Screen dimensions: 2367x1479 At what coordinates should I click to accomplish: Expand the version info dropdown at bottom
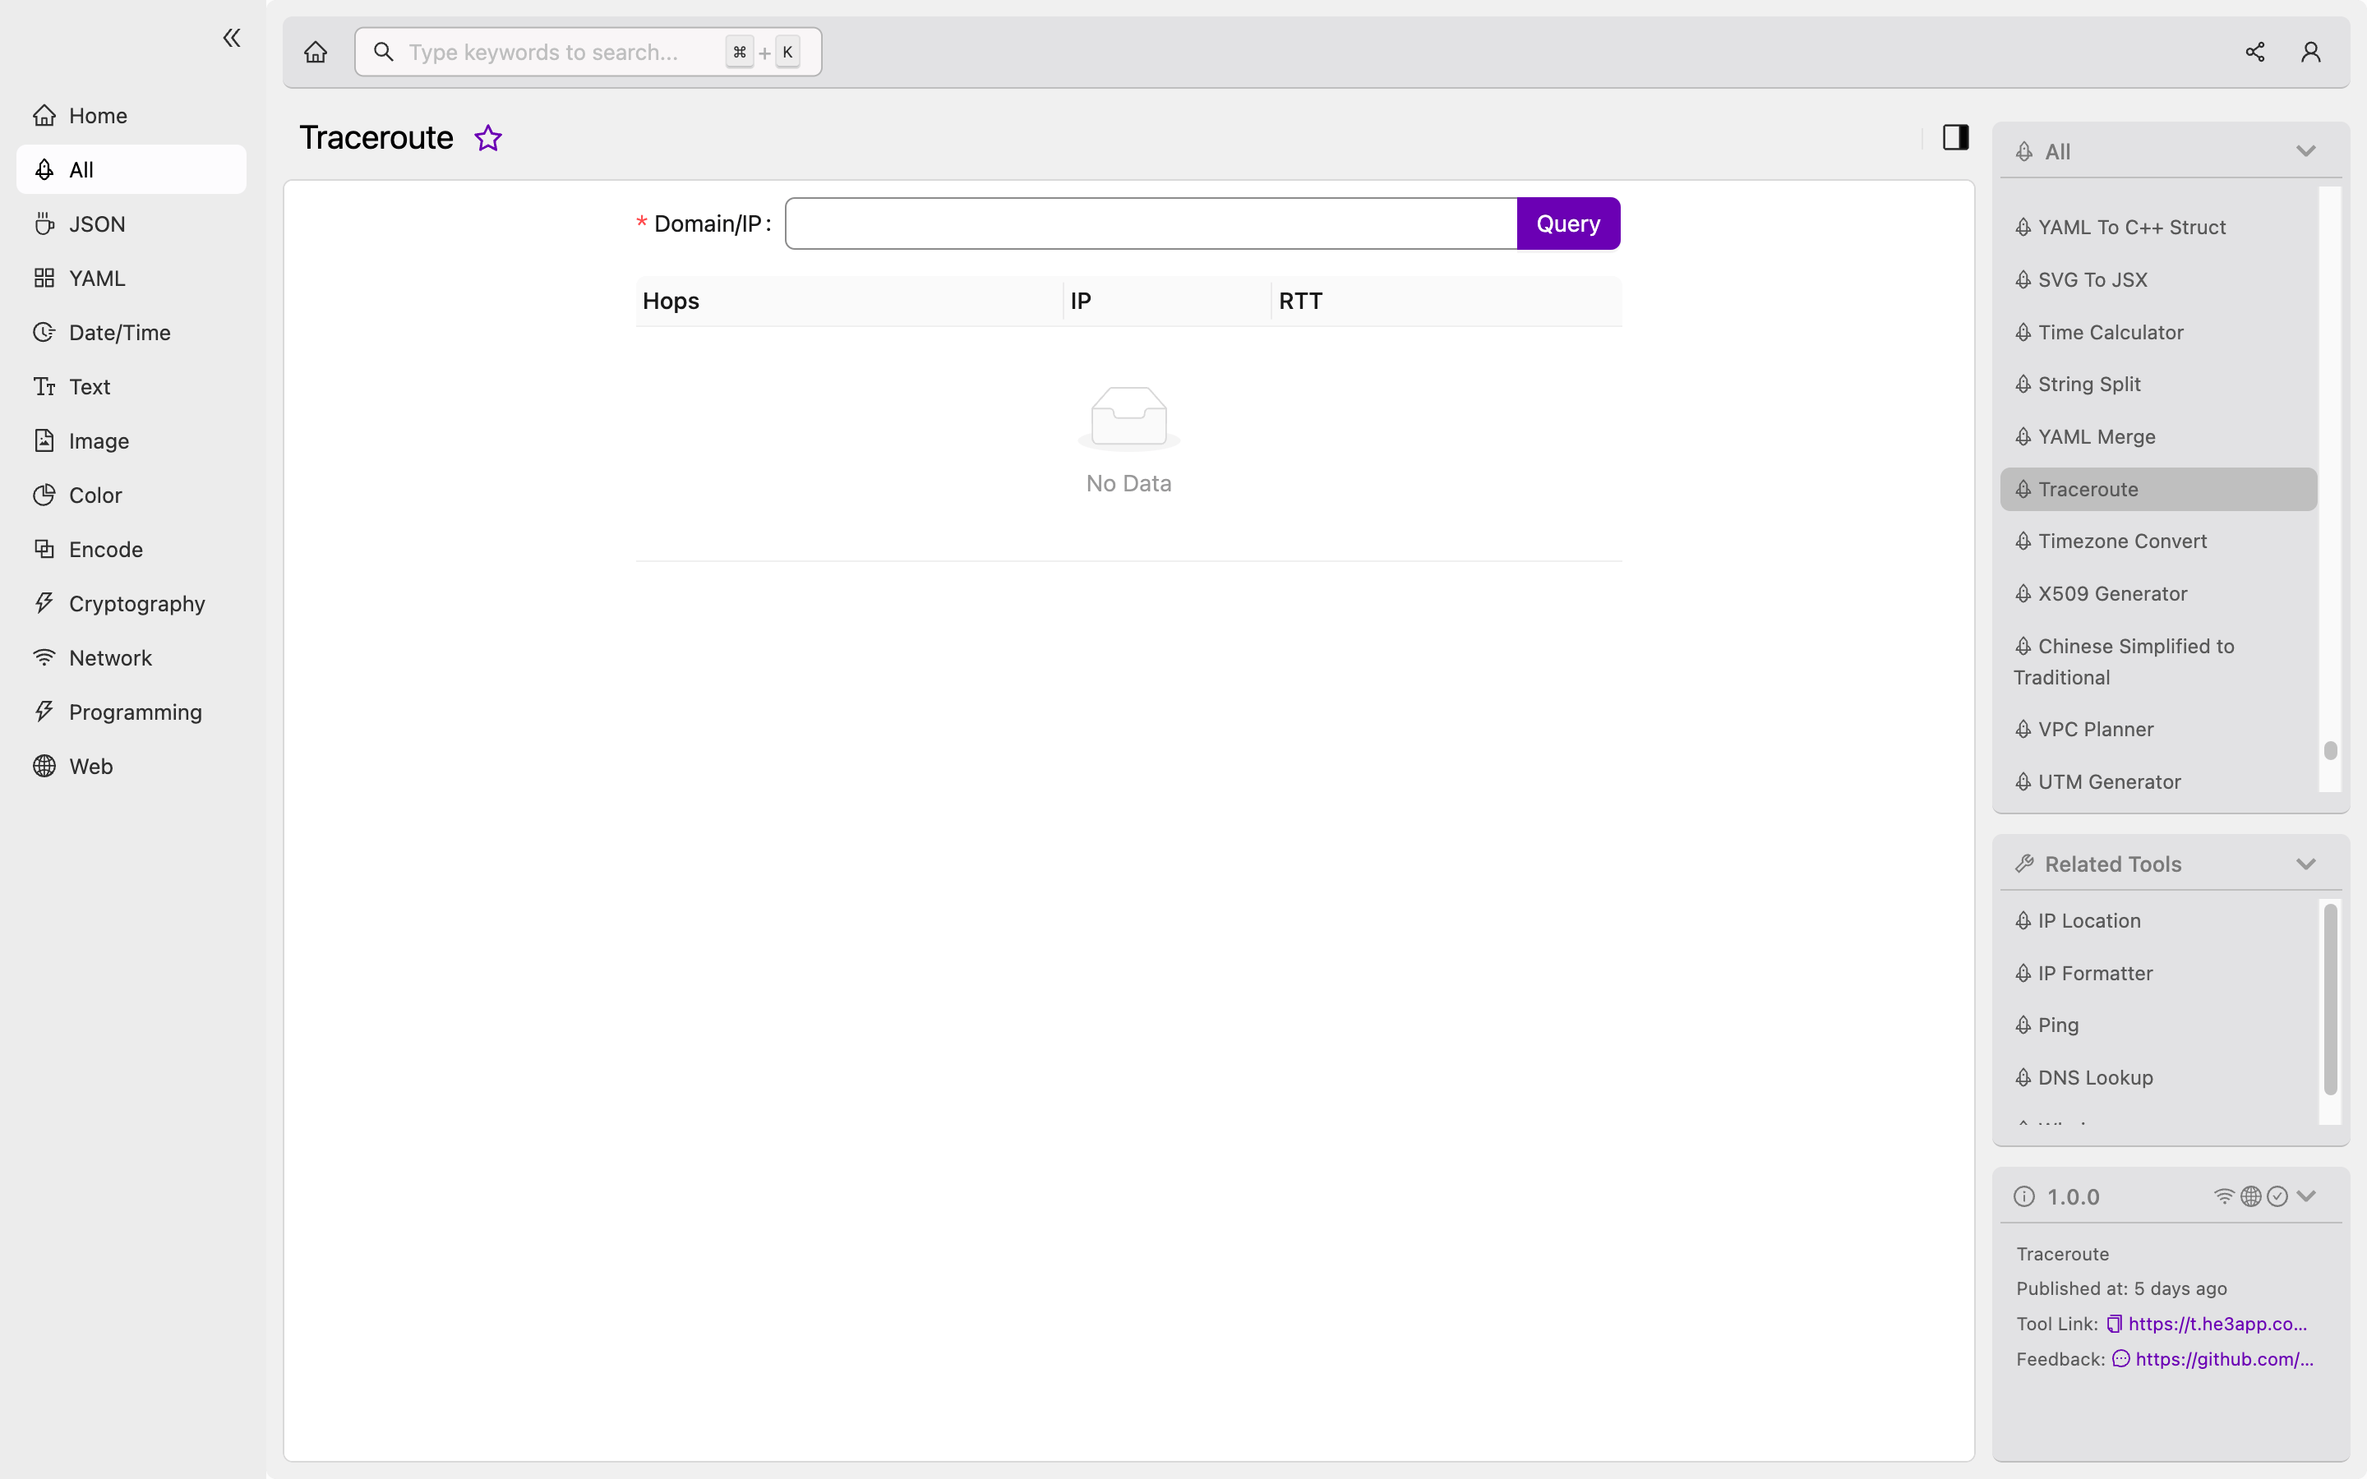2305,1196
